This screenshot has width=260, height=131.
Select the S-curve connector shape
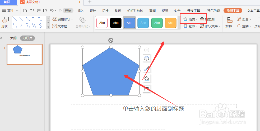click(40, 26)
